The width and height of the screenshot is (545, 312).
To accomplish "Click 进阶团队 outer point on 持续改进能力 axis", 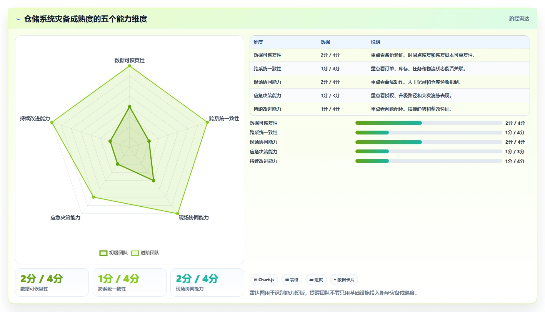I will [x=52, y=122].
